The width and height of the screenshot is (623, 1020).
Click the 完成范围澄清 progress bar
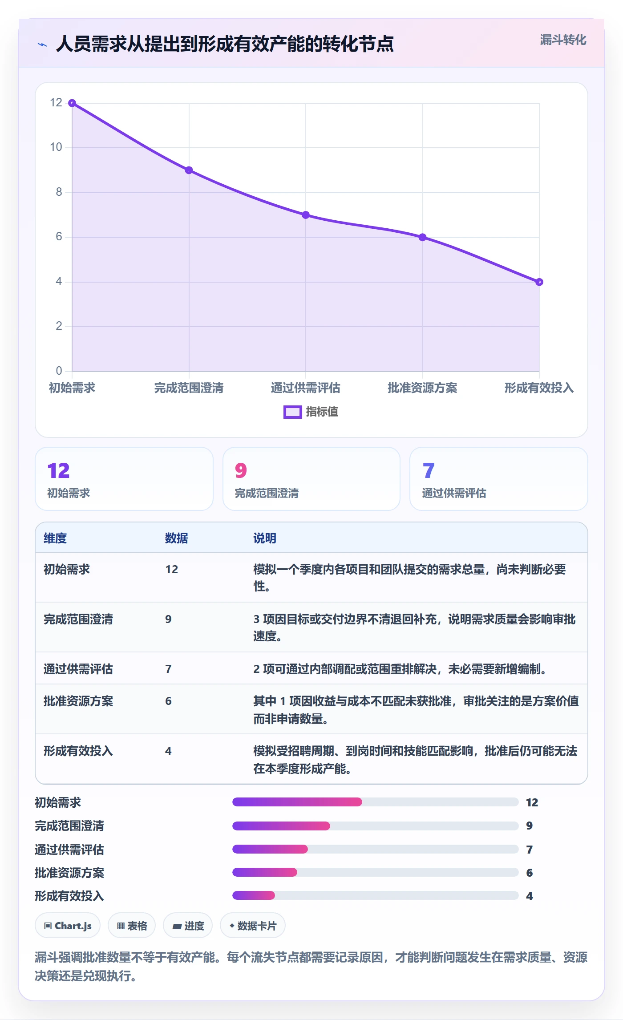click(376, 826)
